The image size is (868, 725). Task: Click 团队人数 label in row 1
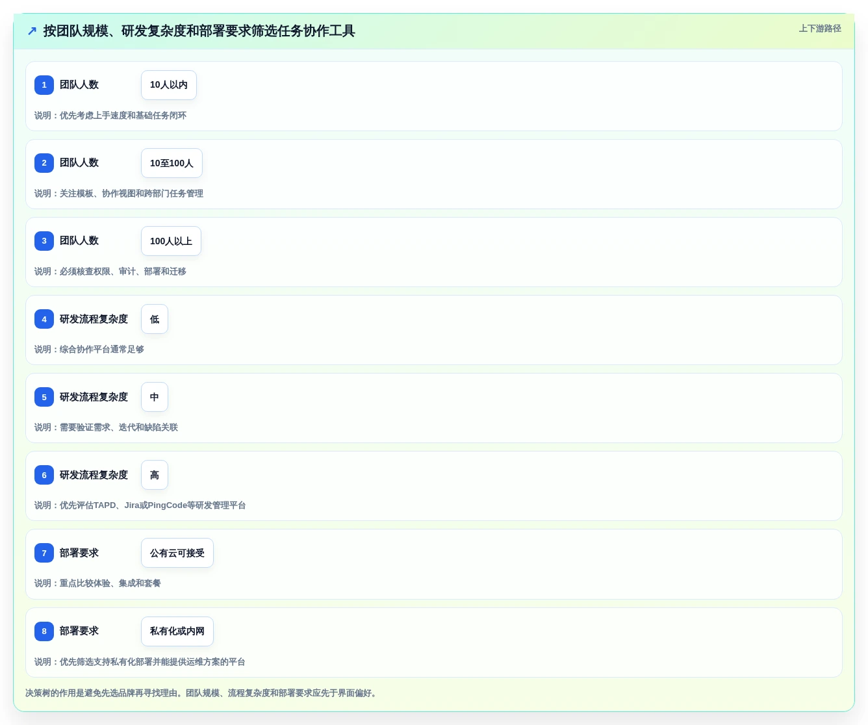coord(79,85)
